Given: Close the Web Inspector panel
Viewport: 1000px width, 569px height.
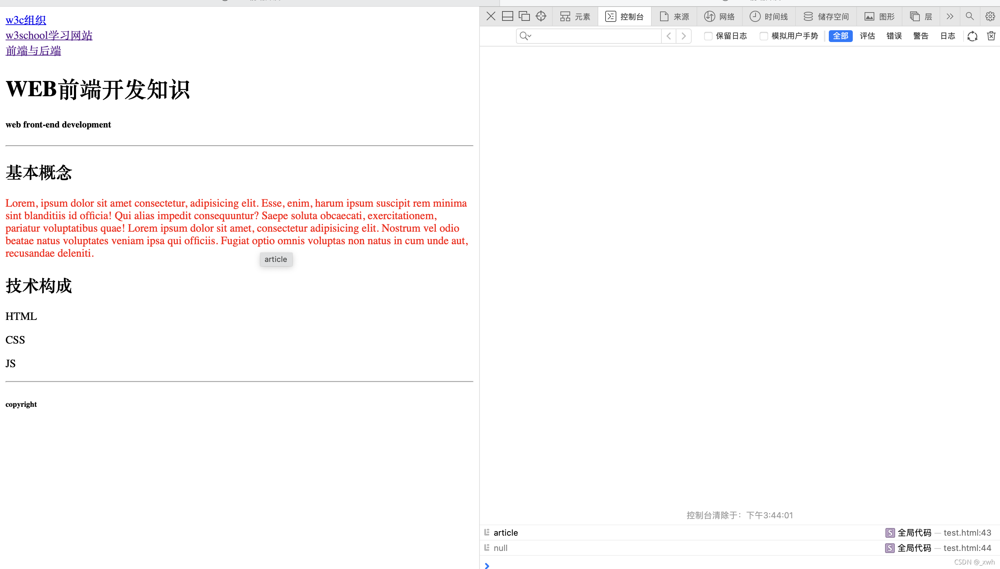Looking at the screenshot, I should (x=491, y=16).
